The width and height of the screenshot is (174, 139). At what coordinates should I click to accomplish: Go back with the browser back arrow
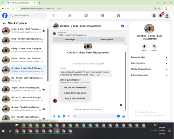[x=3, y=8]
